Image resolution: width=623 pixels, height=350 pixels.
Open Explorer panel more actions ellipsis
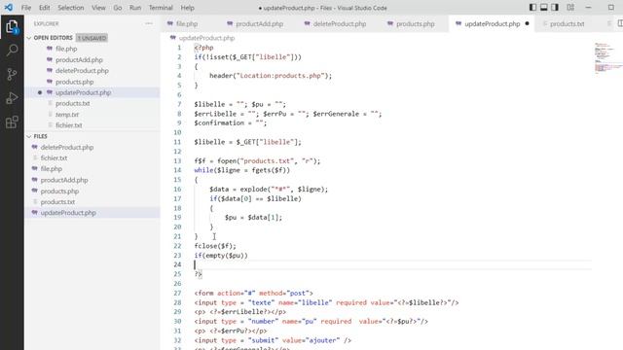click(x=149, y=23)
